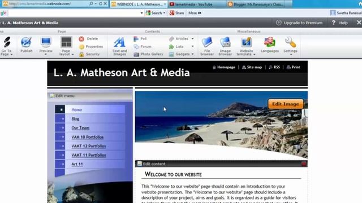Select the Page layout icon
This screenshot has width=362, height=203.
click(66, 43)
